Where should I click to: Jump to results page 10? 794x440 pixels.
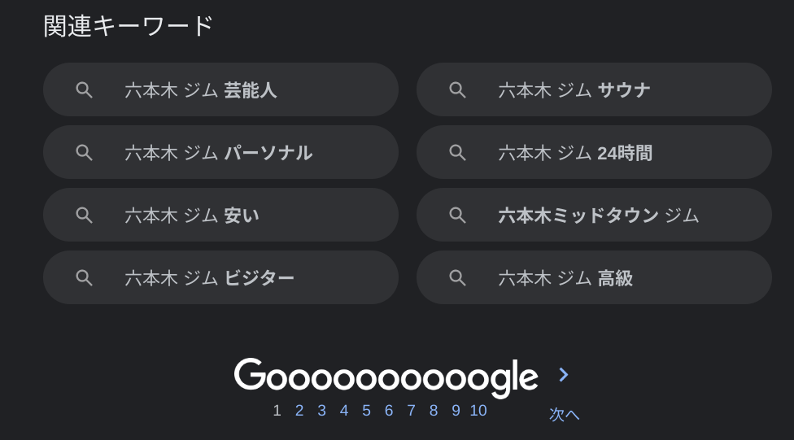coord(478,411)
